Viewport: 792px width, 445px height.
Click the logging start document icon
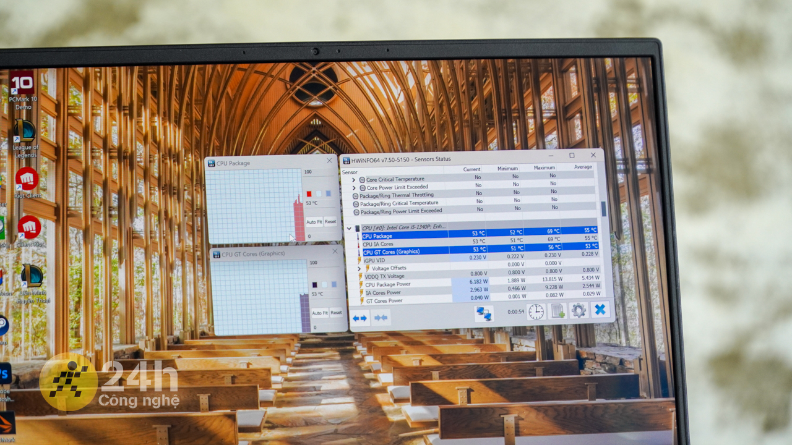[x=557, y=311]
